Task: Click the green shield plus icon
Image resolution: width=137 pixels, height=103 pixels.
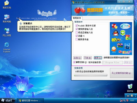Action: tap(123, 33)
